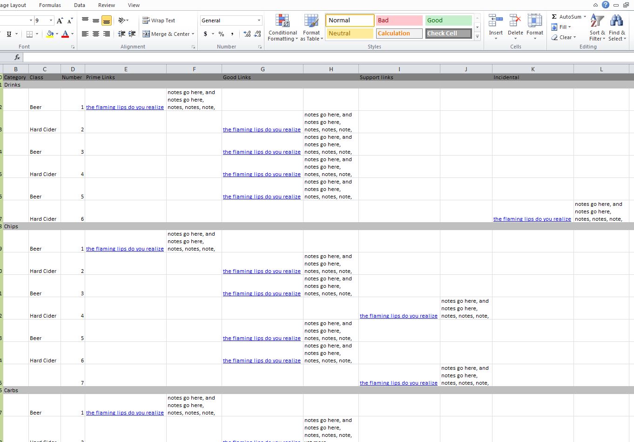
Task: Select column G header
Action: coord(263,69)
